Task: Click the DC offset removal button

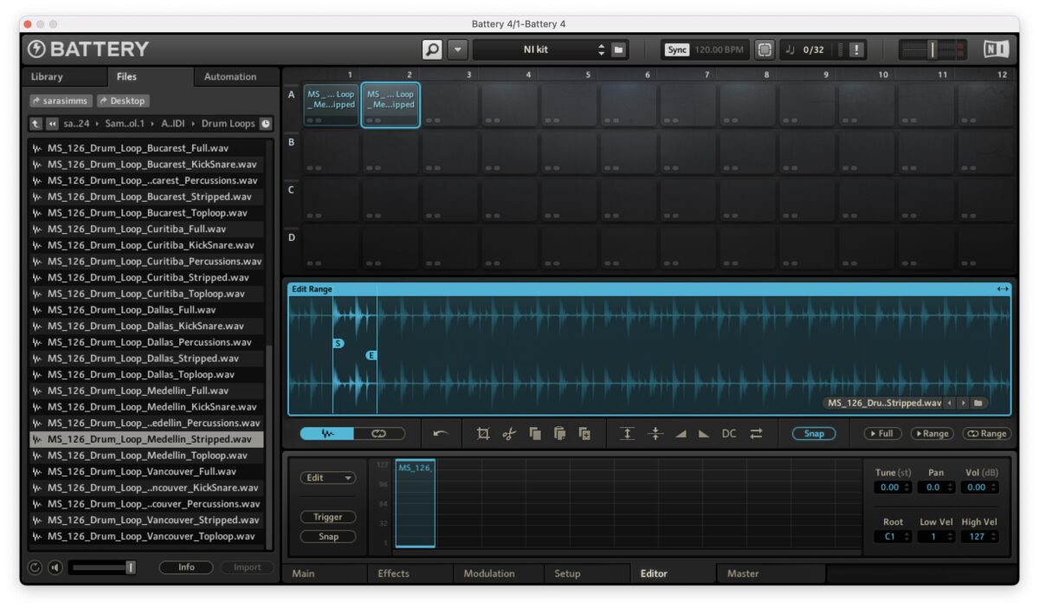Action: coord(729,434)
